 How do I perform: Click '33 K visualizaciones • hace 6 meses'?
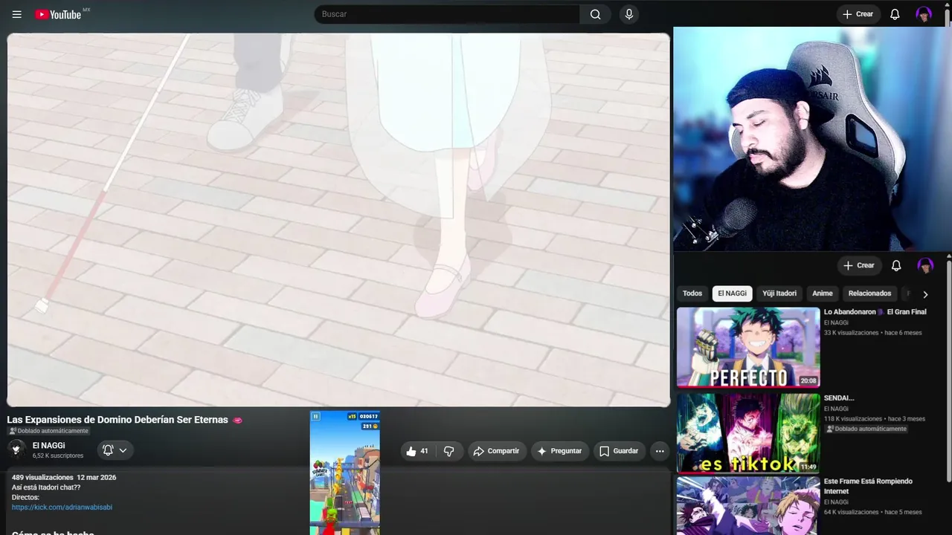tap(872, 333)
